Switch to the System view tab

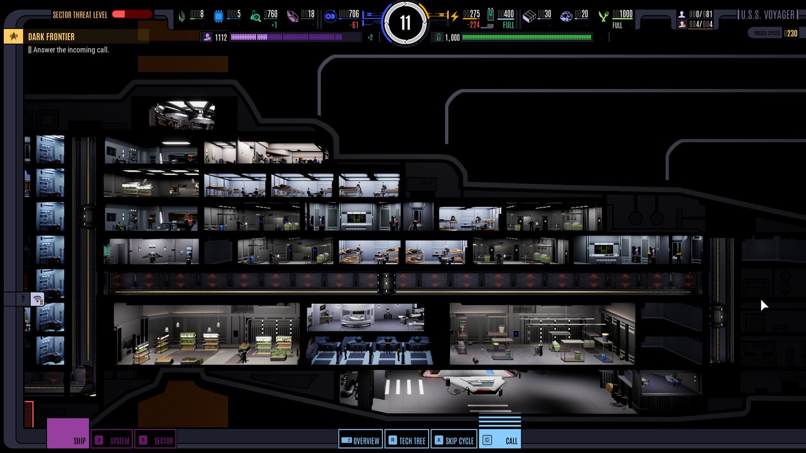(111, 440)
